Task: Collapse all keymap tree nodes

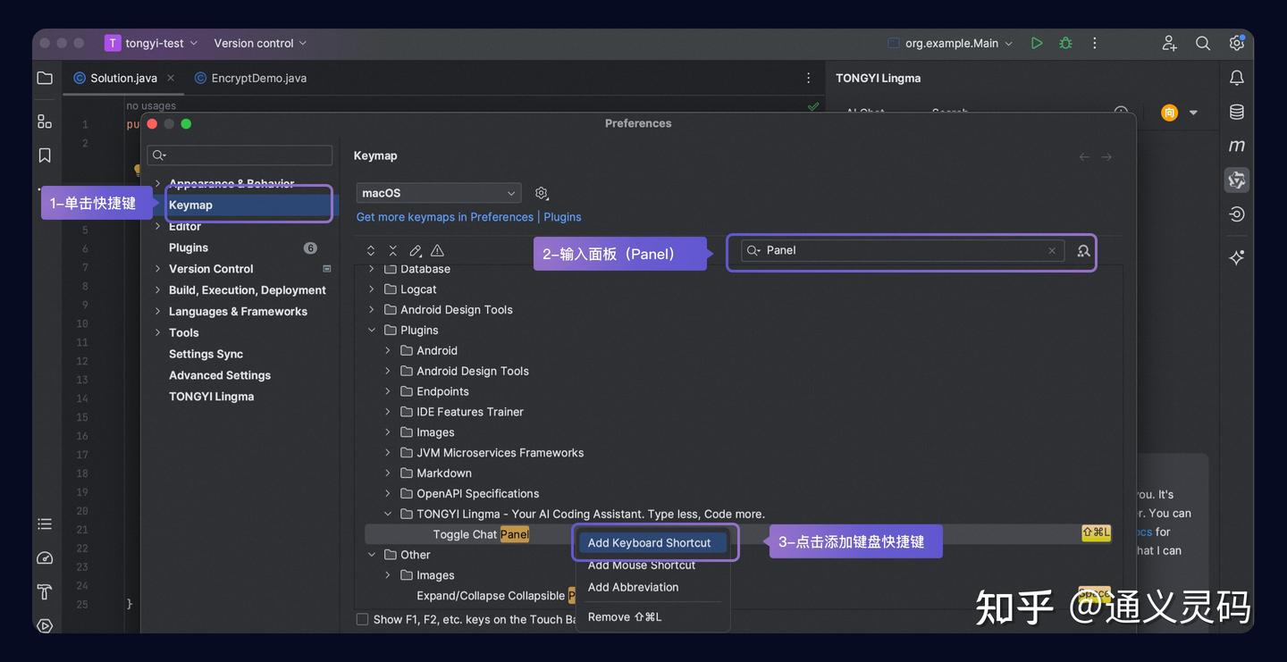Action: [x=392, y=250]
